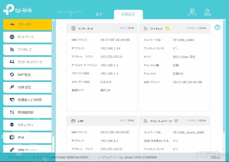Image resolution: width=229 pixels, height=162 pixels.
Task: Show IPv4 in インターネット panel
Action: point(122,28)
